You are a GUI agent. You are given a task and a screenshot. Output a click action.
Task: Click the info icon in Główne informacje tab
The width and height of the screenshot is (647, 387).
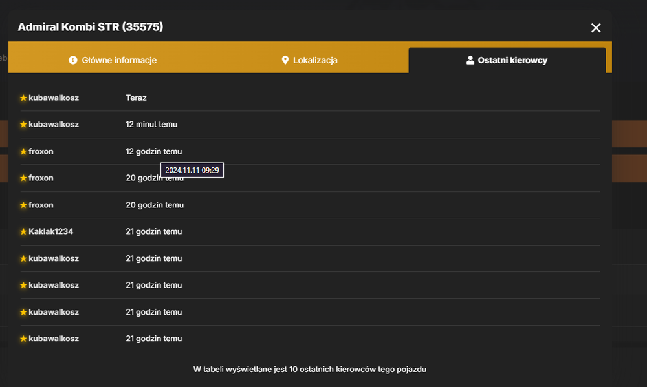[x=73, y=60]
